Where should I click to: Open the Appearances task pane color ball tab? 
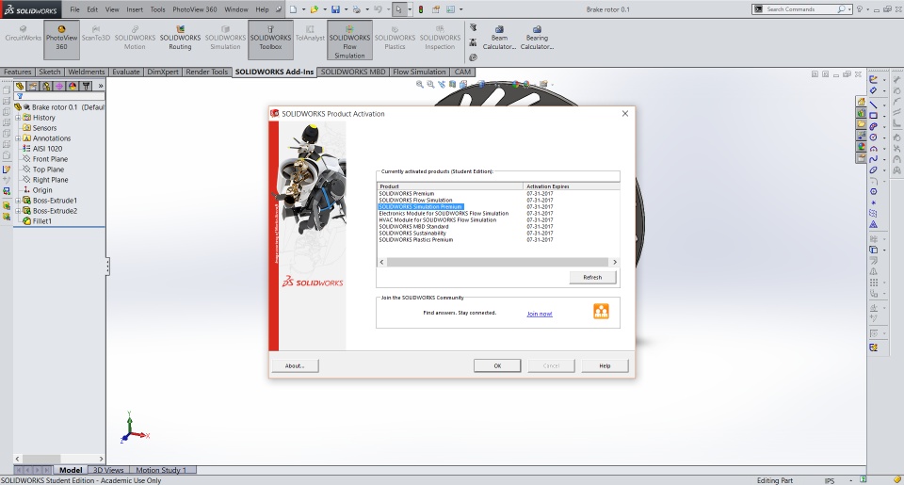pos(862,146)
